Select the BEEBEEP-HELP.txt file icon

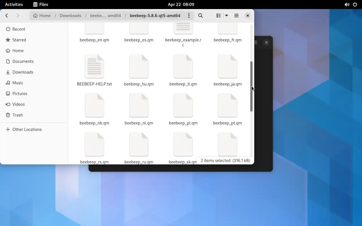(x=94, y=66)
